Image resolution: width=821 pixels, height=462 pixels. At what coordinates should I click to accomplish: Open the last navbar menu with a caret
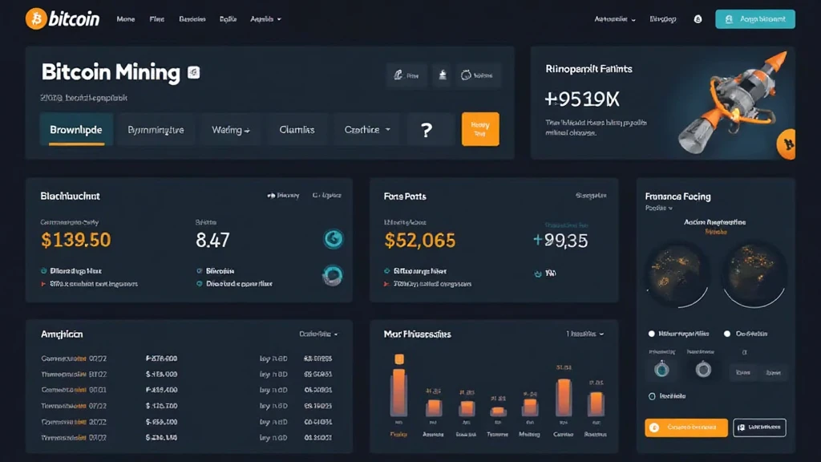(x=266, y=19)
